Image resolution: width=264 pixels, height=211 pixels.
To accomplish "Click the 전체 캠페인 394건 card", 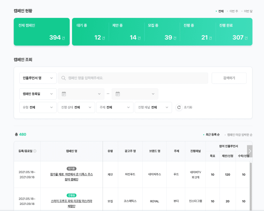I will 41,32.
